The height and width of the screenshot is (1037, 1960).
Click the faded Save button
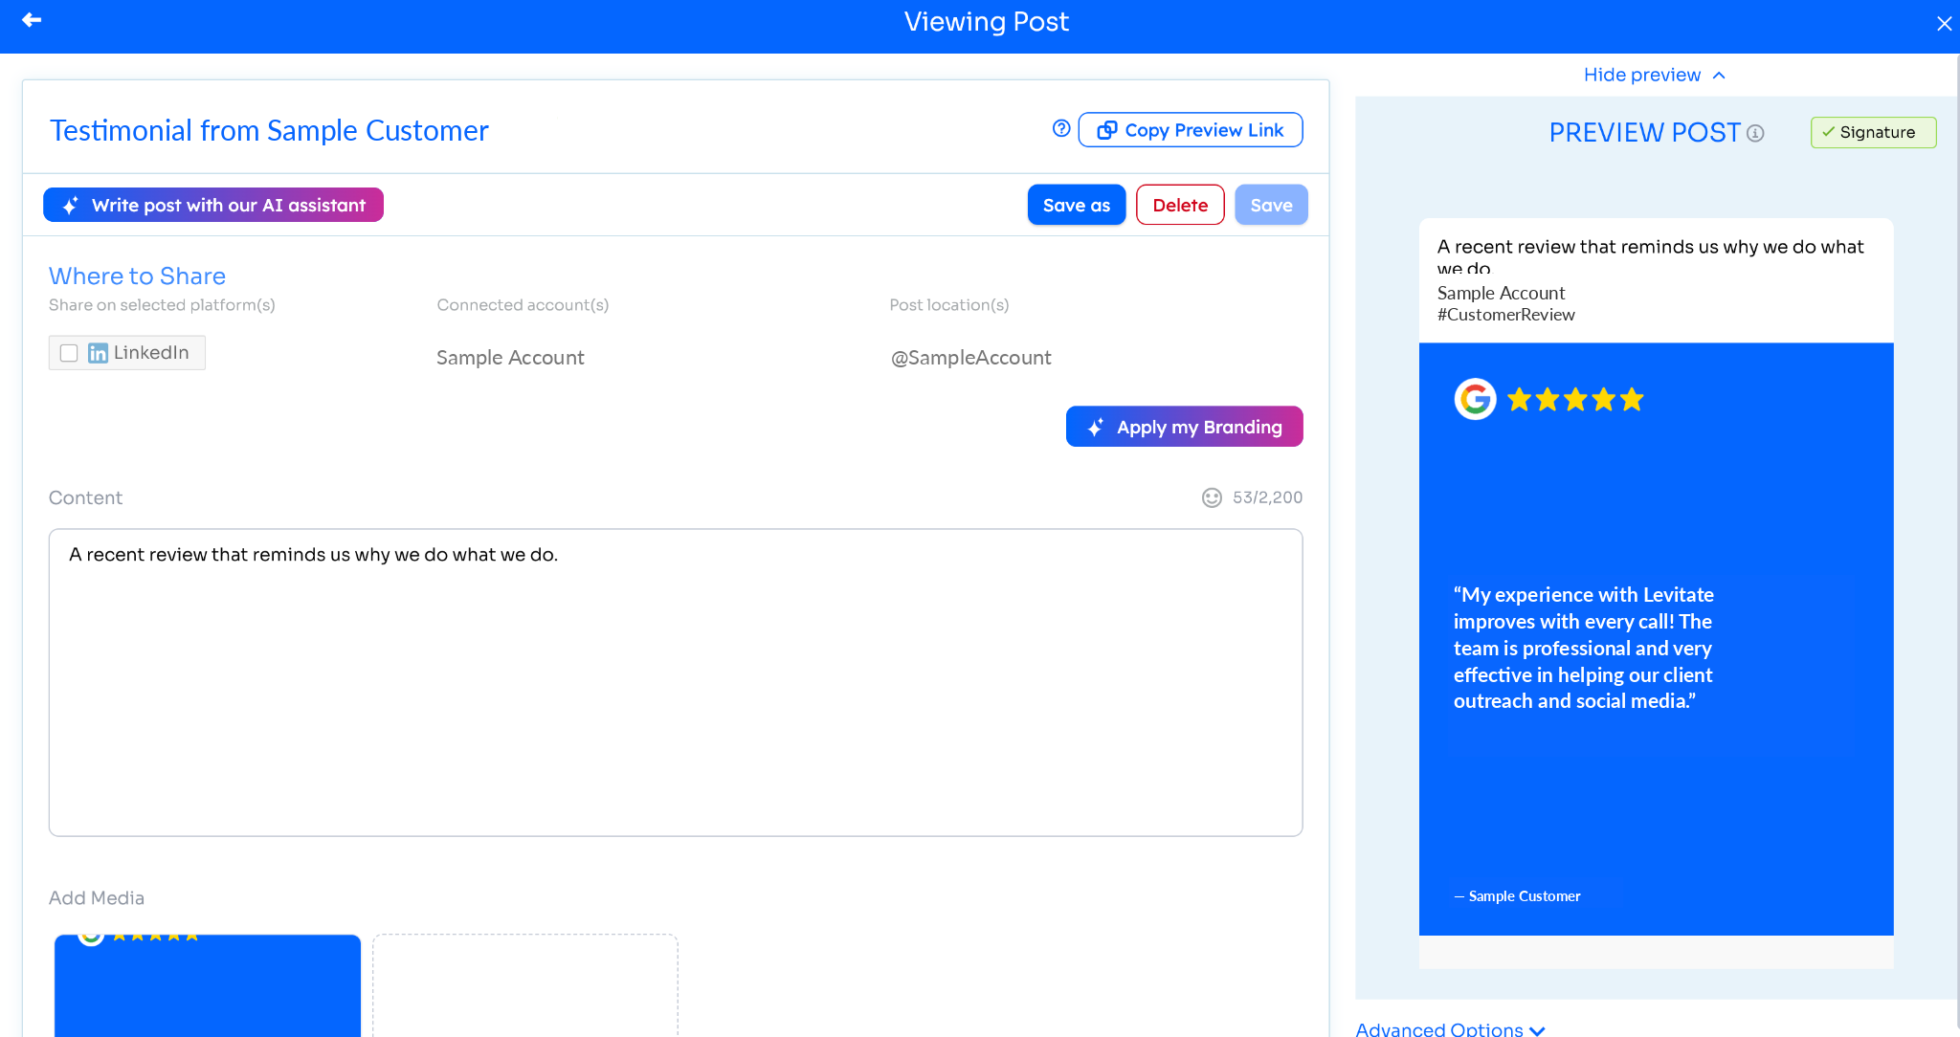point(1271,205)
